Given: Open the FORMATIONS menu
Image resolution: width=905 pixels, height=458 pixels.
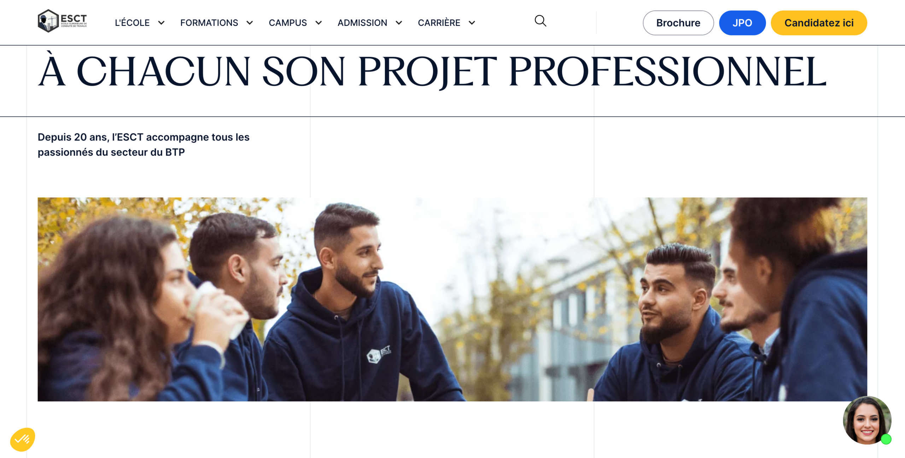Looking at the screenshot, I should click(x=209, y=23).
